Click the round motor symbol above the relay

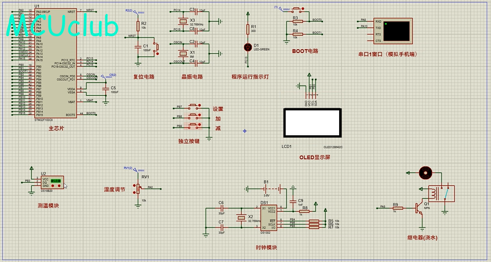click(425, 173)
